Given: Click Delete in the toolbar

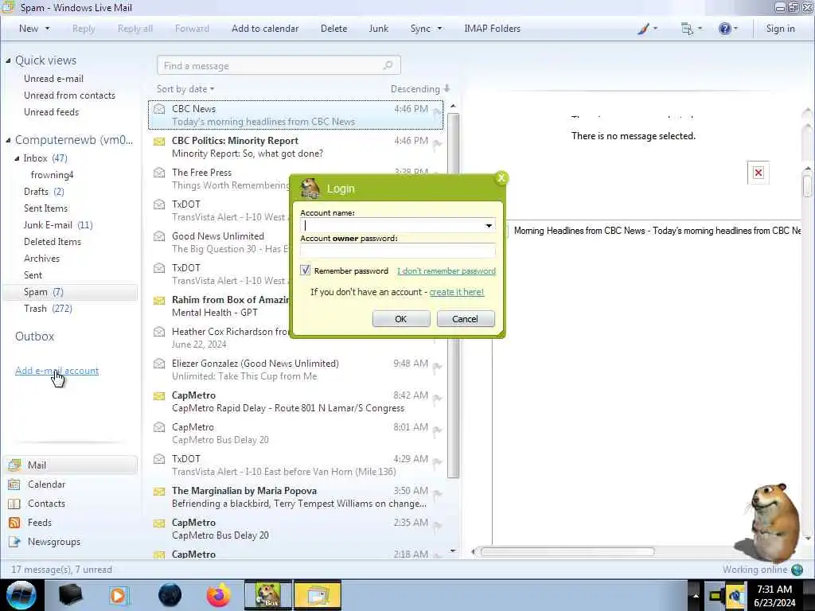Looking at the screenshot, I should tap(333, 29).
